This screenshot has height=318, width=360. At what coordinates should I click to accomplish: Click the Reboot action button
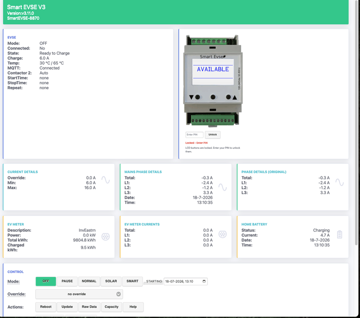(46, 307)
